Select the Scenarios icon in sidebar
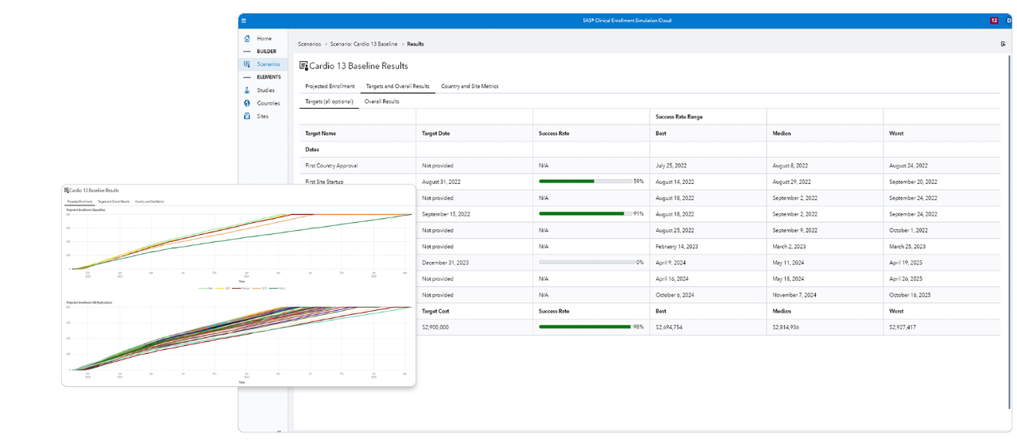 [247, 64]
